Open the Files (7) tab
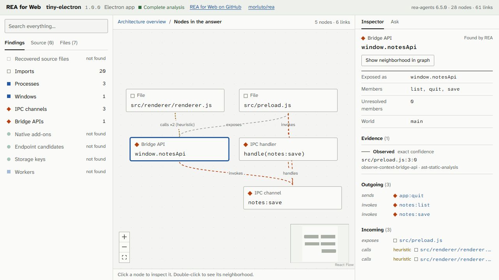This screenshot has height=280, width=499. pyautogui.click(x=69, y=43)
